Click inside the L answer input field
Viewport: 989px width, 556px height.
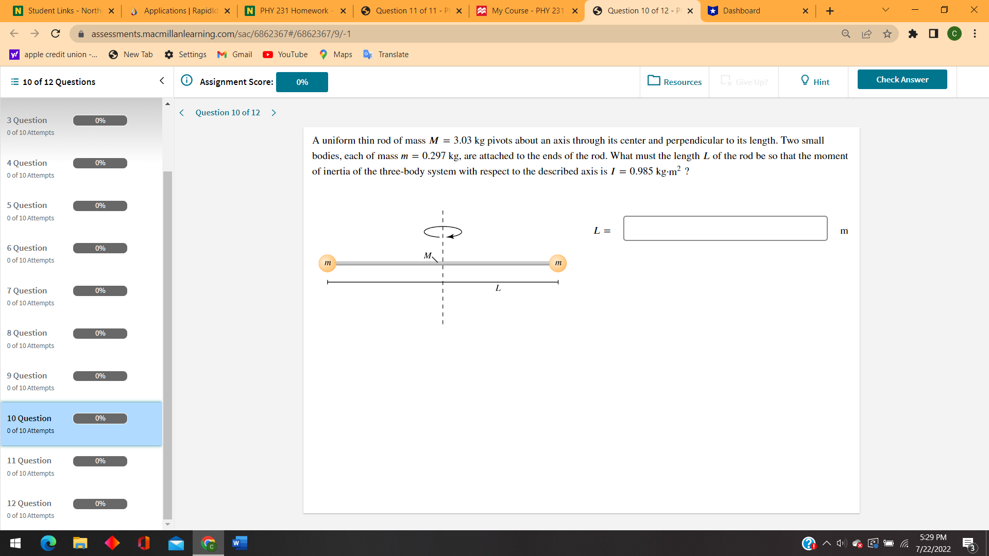tap(725, 228)
